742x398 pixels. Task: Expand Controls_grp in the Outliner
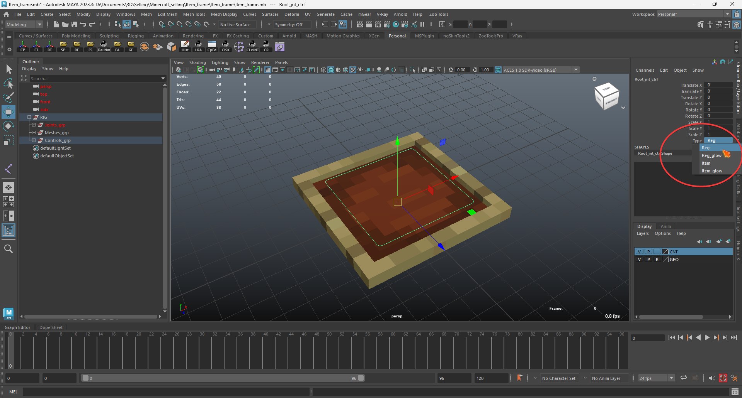[34, 140]
